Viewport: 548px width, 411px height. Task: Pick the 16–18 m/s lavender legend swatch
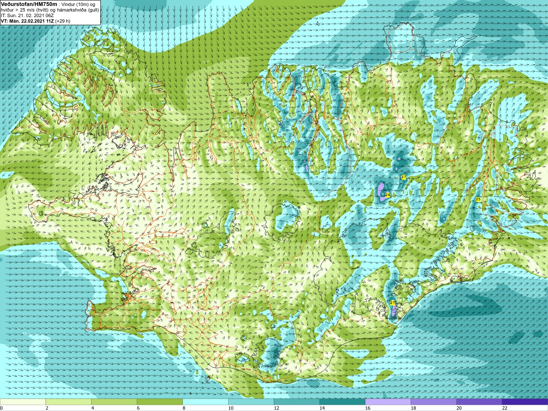click(x=388, y=402)
